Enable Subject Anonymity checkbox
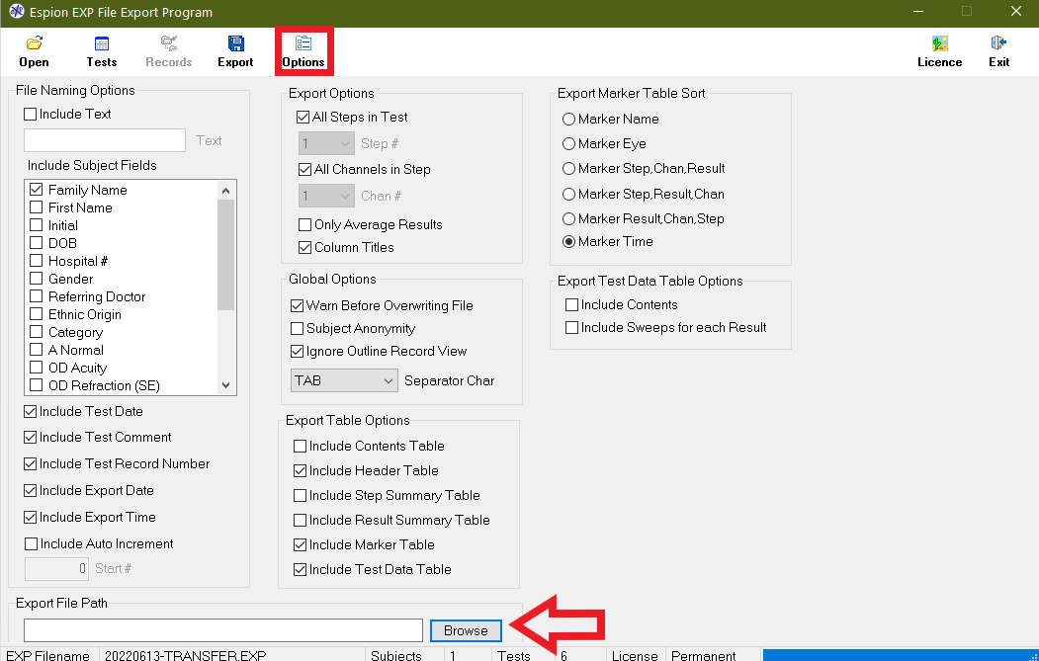The width and height of the screenshot is (1039, 661). [298, 328]
